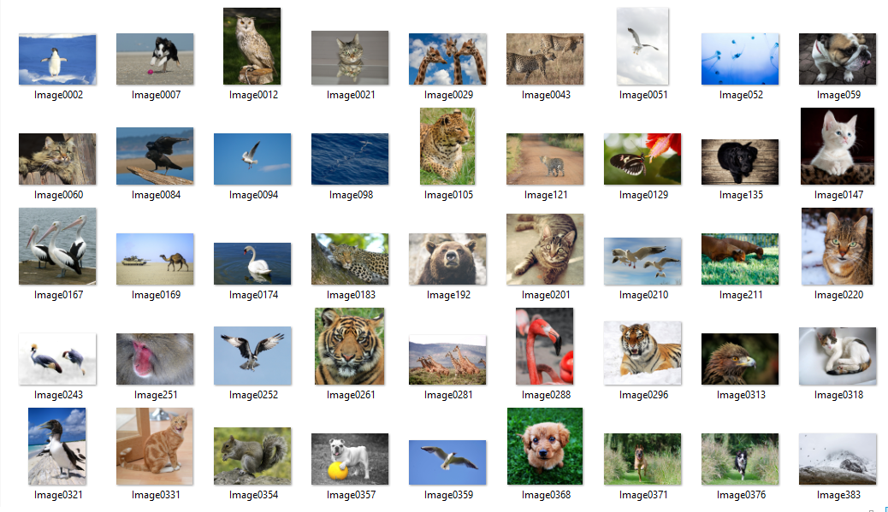This screenshot has width=888, height=512.
Task: Click bulldog with yellow ball Image0357
Action: pos(350,459)
